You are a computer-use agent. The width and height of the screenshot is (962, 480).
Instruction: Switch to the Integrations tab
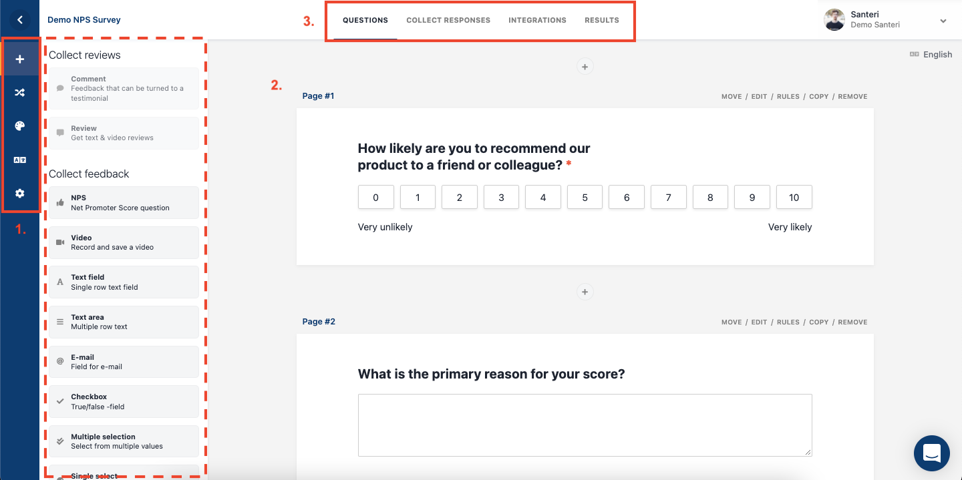pos(537,20)
